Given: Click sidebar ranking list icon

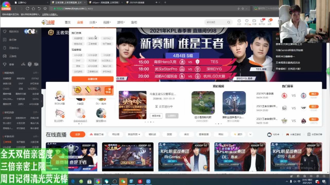Looking at the screenshot, I should [5, 39].
